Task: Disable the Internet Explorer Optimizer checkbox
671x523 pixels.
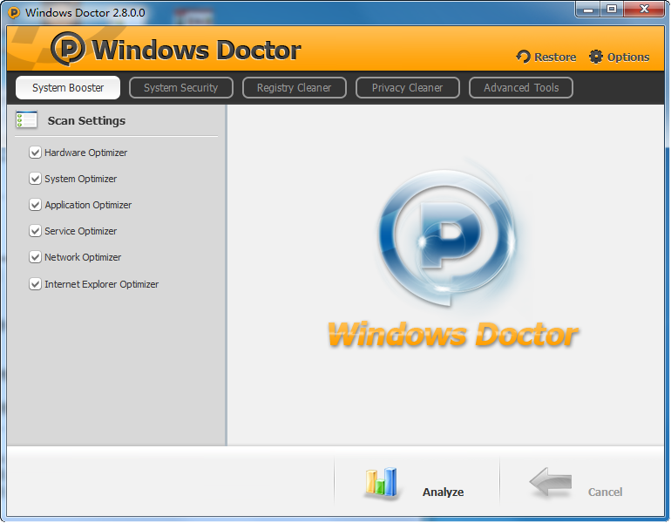Action: point(36,284)
